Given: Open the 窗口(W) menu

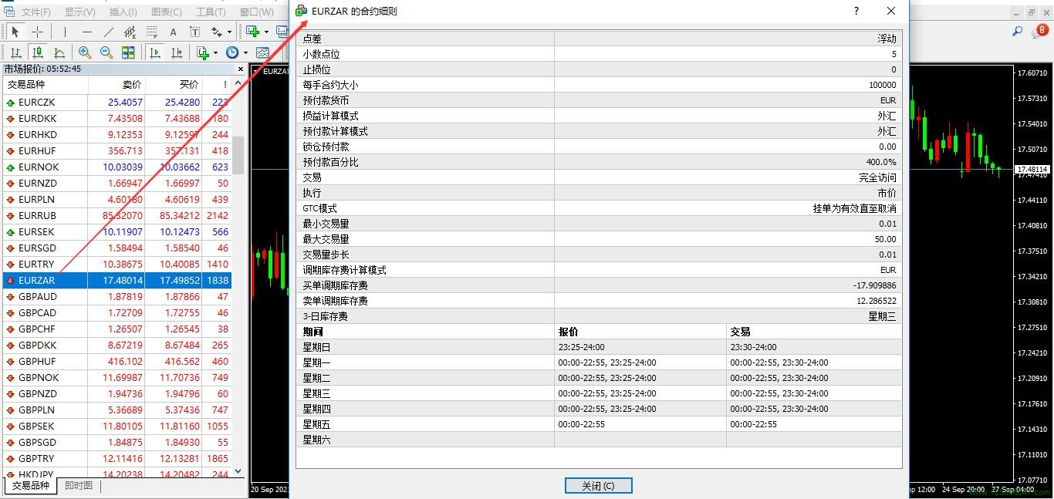Looking at the screenshot, I should 257,12.
